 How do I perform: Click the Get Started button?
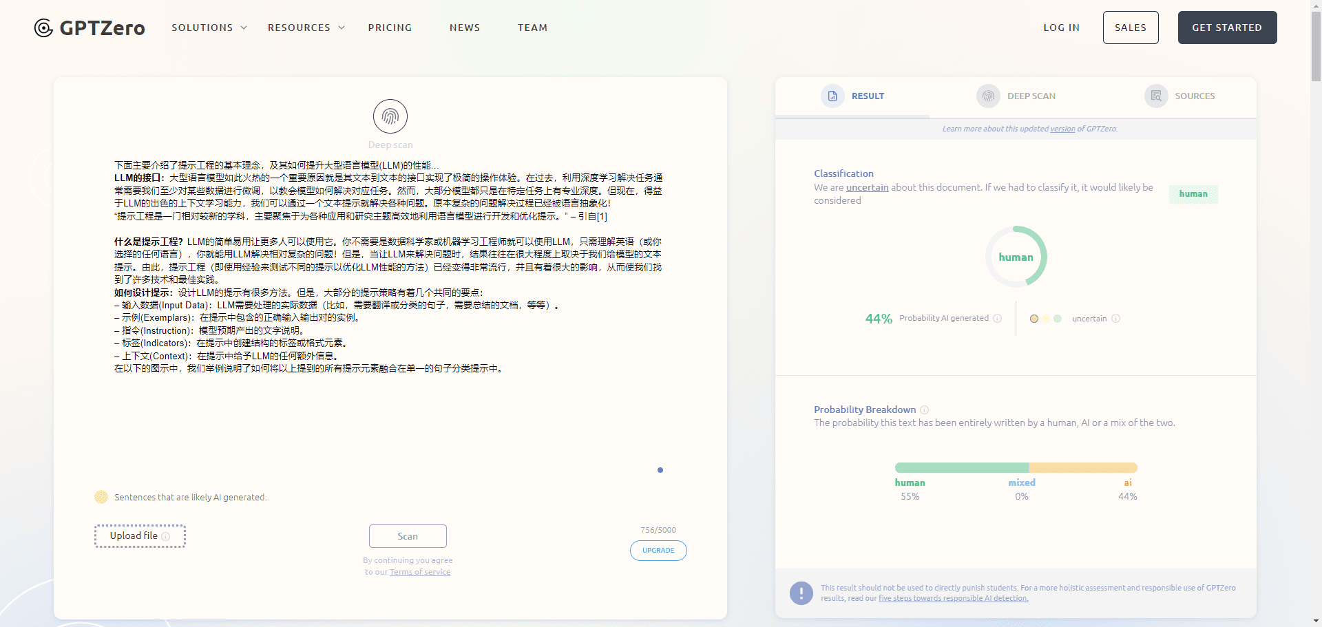tap(1227, 28)
